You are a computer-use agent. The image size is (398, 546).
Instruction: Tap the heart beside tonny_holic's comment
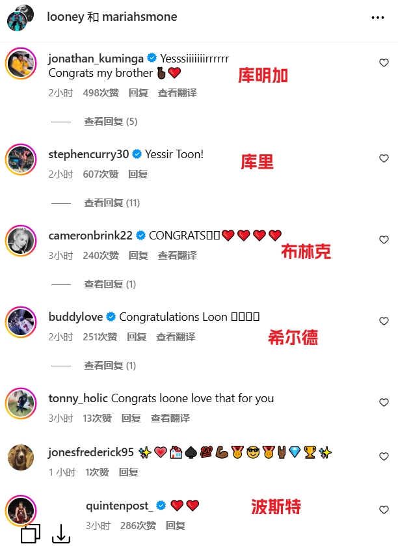pyautogui.click(x=384, y=403)
